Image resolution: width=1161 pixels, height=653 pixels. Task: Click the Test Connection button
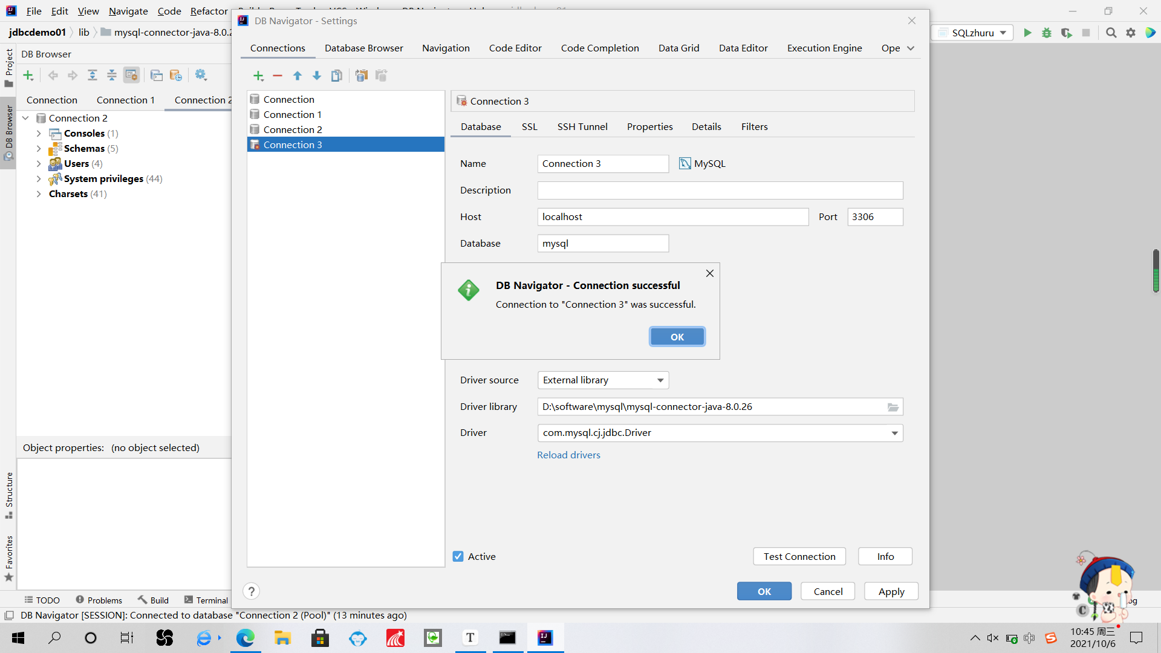click(x=799, y=556)
